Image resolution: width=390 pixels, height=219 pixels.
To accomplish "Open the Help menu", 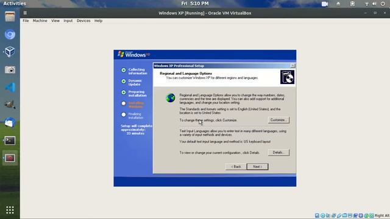I will (x=98, y=21).
